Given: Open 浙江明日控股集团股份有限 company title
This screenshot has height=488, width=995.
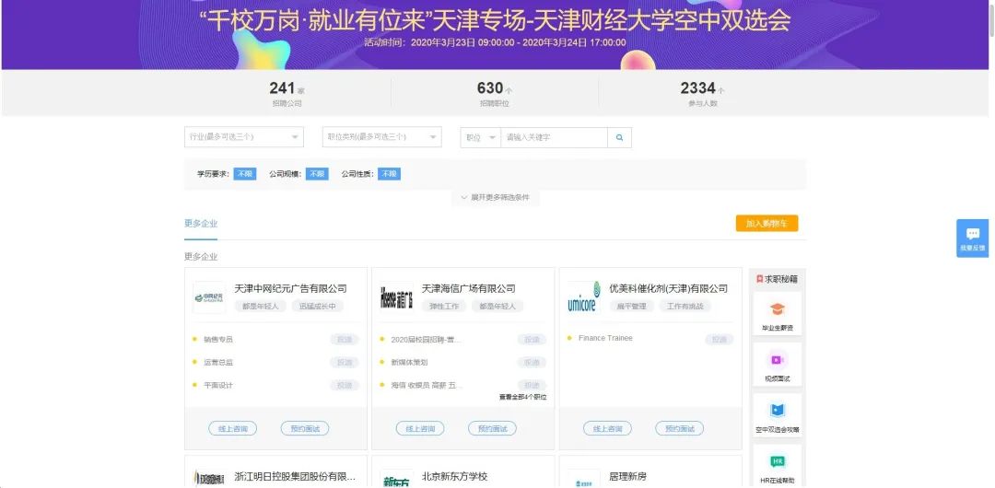Looking at the screenshot, I should (295, 477).
